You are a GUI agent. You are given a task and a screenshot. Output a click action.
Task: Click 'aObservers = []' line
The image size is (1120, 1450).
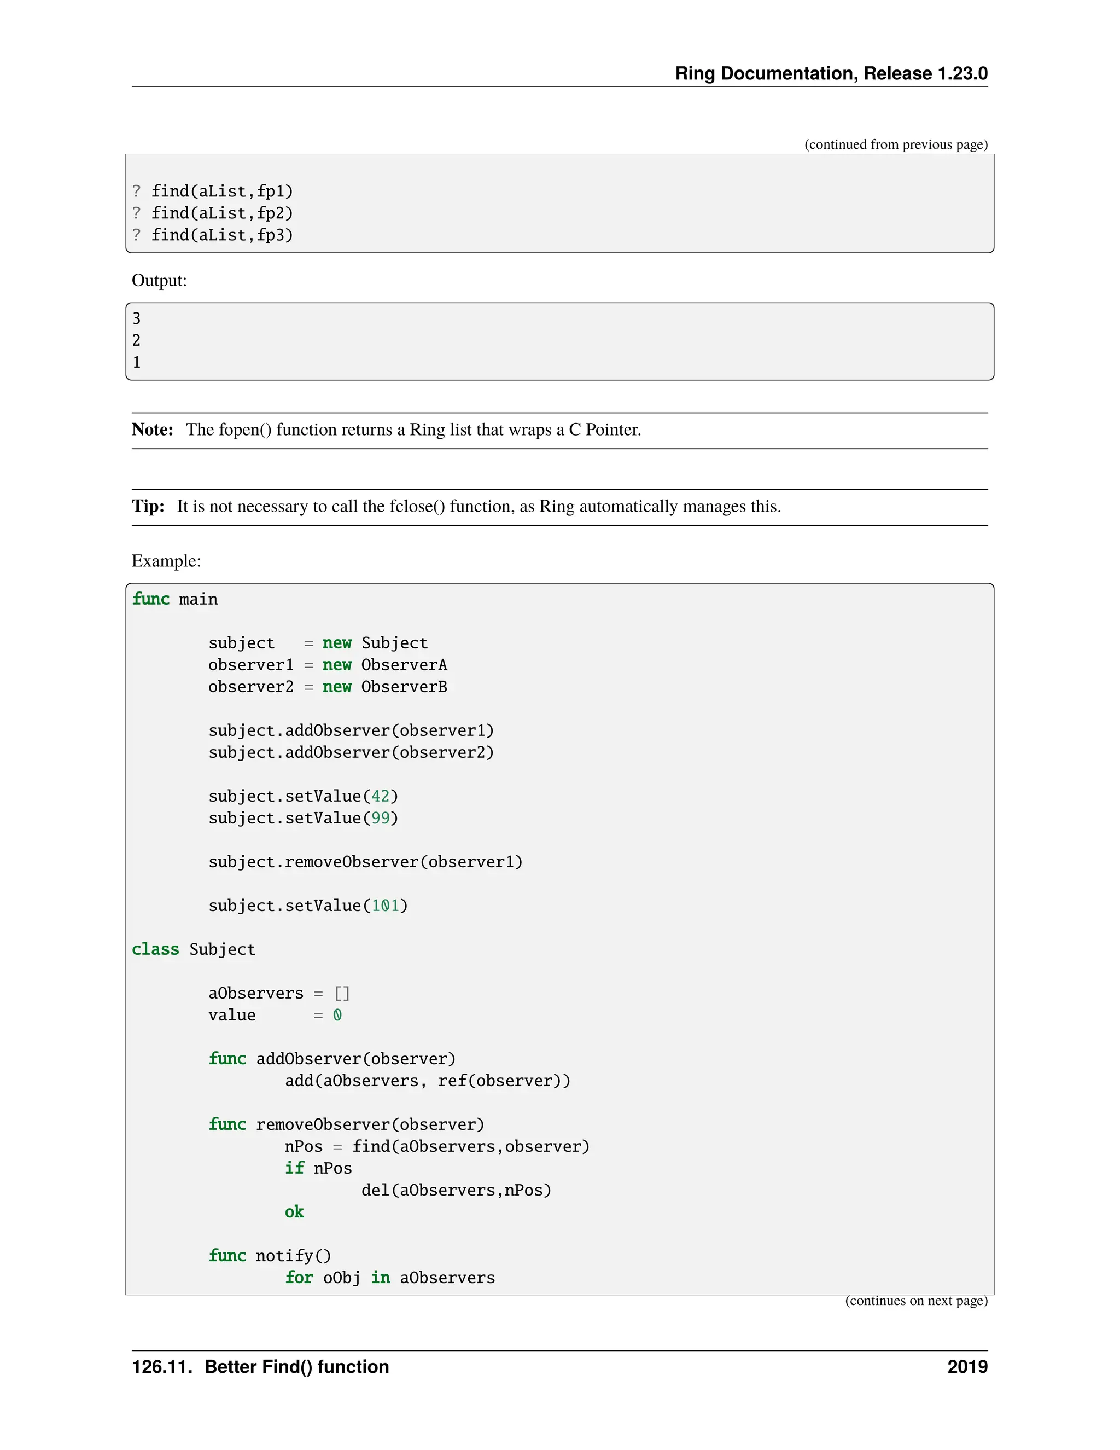coord(279,993)
